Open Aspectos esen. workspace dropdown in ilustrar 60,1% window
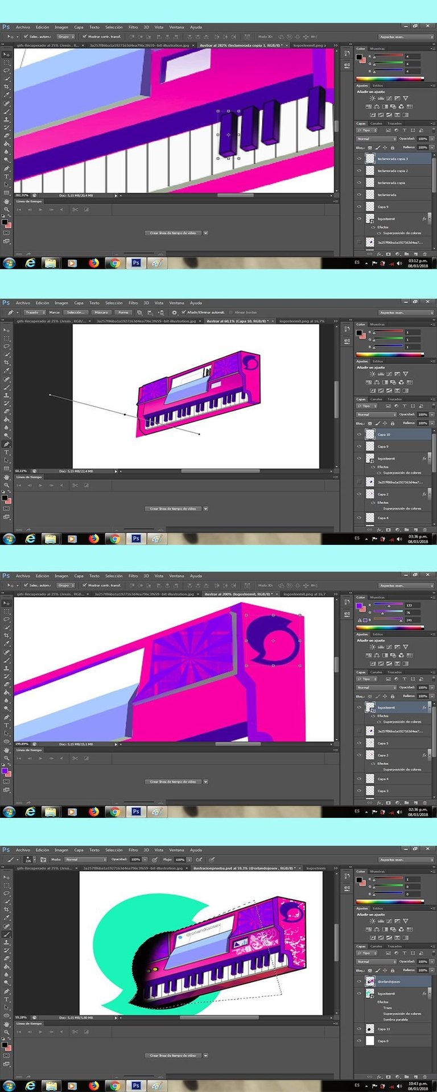437x1092 pixels. point(407,312)
